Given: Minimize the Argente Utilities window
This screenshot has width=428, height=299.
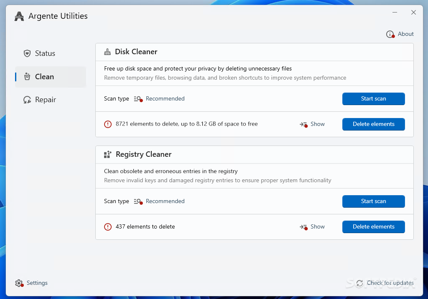Looking at the screenshot, I should 395,13.
